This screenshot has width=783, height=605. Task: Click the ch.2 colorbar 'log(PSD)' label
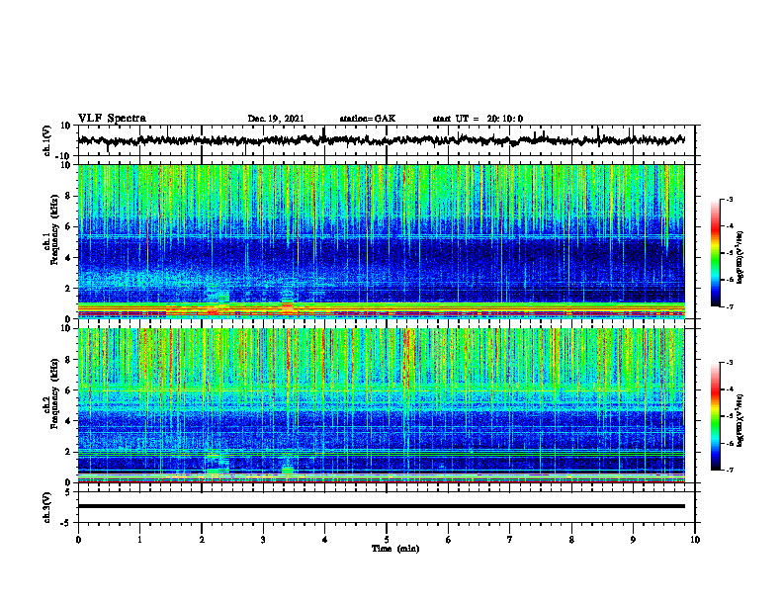[x=740, y=420]
